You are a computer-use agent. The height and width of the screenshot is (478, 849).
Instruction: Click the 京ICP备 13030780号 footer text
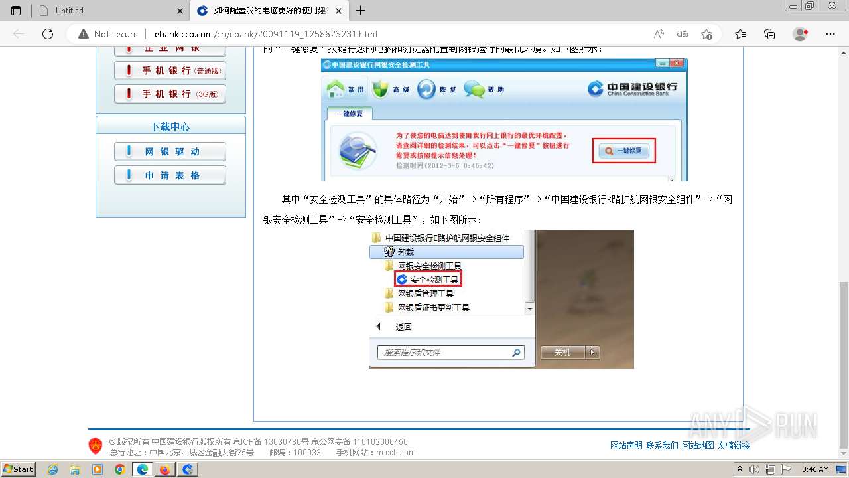(x=271, y=442)
